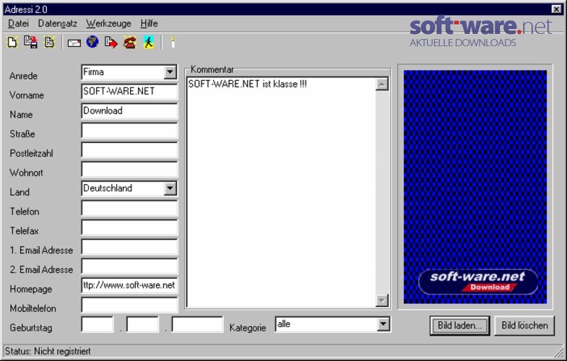Click the Vorname field with SOFT-WARE.NET
Viewport: 567px width, 361px height.
(129, 92)
